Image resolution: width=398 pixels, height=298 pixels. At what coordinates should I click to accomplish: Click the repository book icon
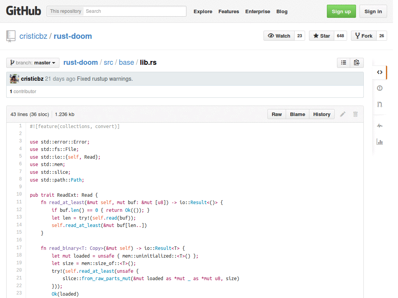(x=11, y=36)
